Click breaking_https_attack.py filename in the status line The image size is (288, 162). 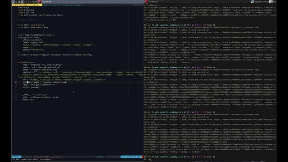point(49,157)
